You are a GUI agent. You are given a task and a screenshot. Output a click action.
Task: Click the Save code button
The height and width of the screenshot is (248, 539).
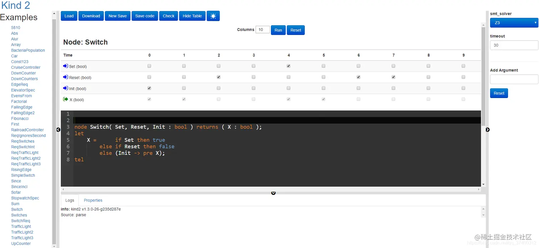tap(145, 16)
